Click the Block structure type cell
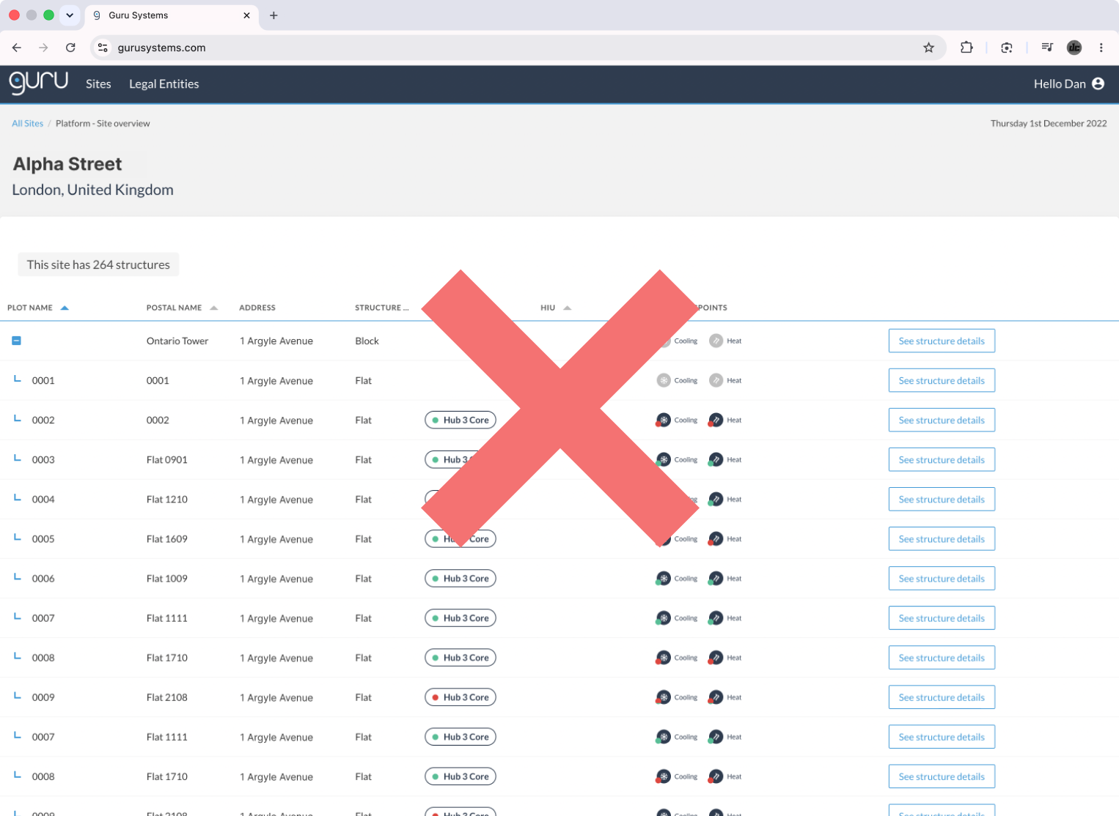The width and height of the screenshot is (1119, 816). coord(367,341)
